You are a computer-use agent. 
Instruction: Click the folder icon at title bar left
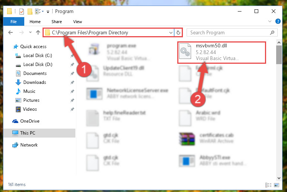(10, 11)
